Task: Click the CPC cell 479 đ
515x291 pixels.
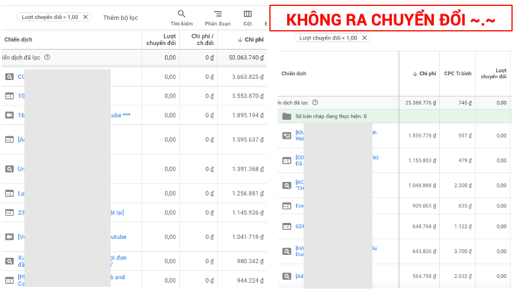Action: click(x=465, y=161)
